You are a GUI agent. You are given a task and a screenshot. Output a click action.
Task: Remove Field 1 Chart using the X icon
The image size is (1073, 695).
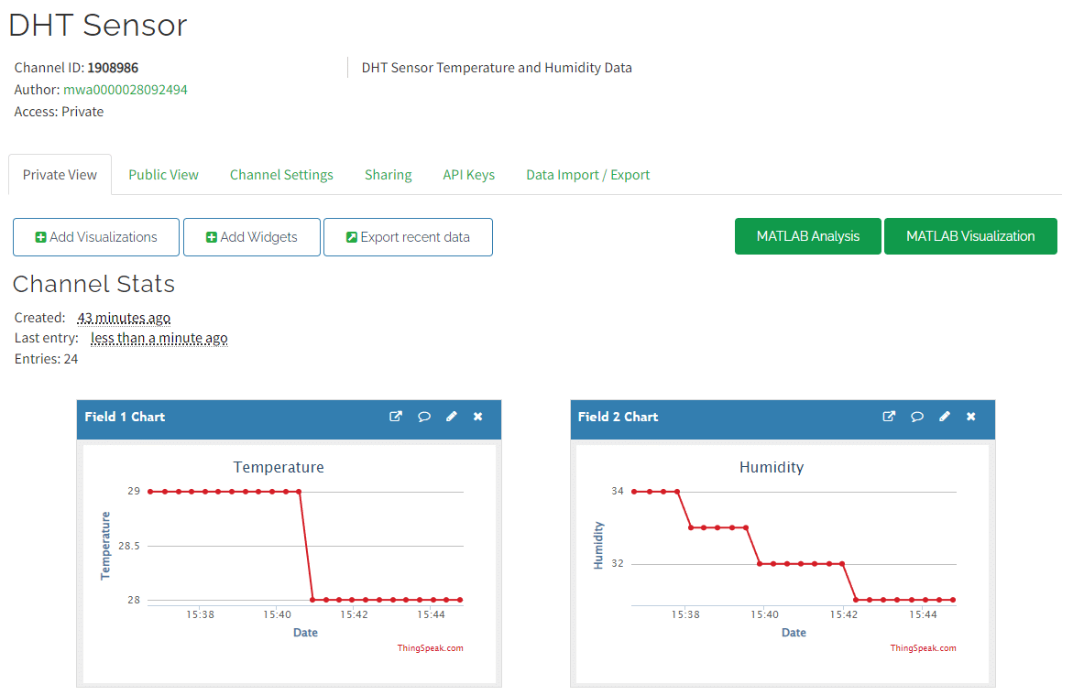[477, 416]
